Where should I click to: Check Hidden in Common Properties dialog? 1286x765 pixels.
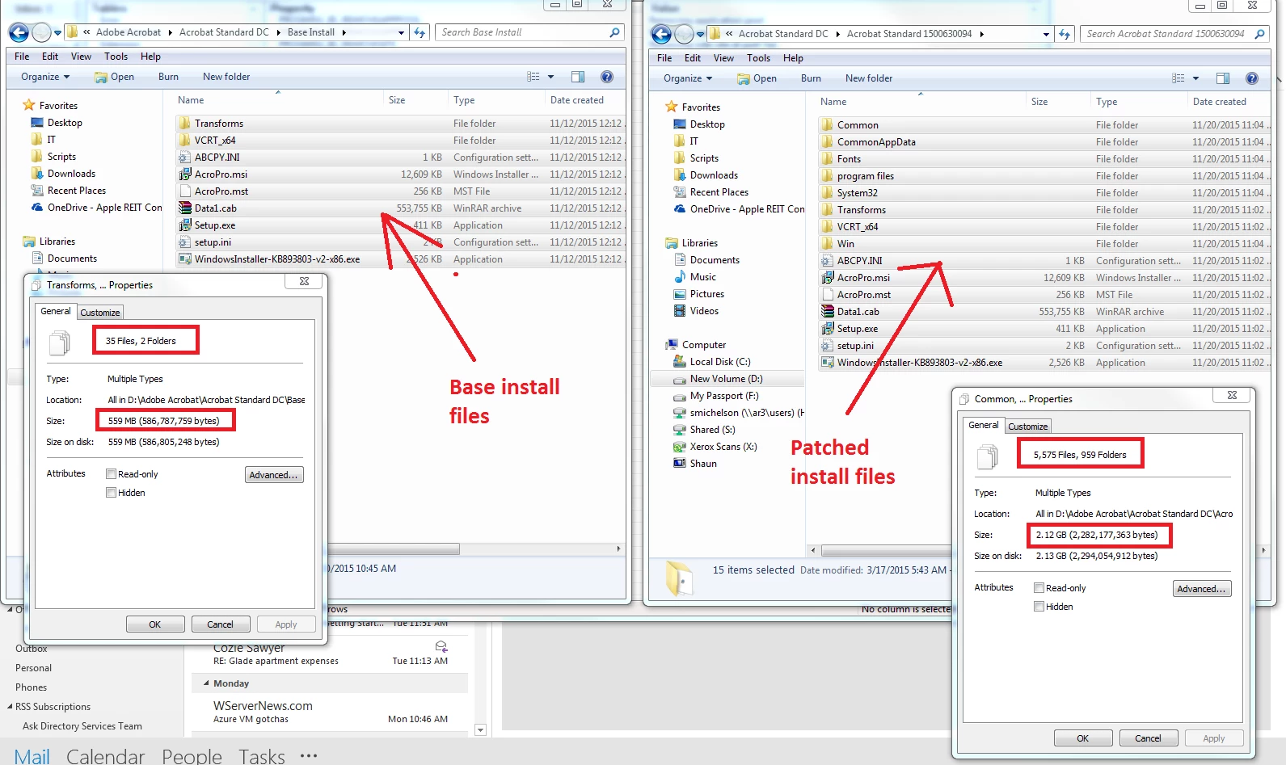[x=1039, y=607]
